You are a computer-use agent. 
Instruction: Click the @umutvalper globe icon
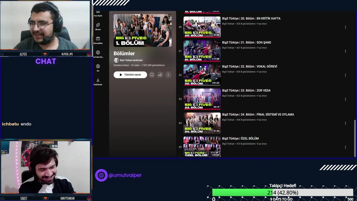pyautogui.click(x=101, y=175)
